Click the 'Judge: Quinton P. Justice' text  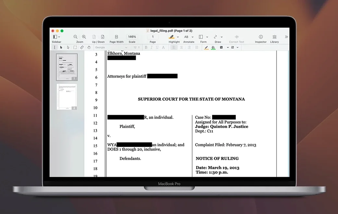[x=222, y=126]
